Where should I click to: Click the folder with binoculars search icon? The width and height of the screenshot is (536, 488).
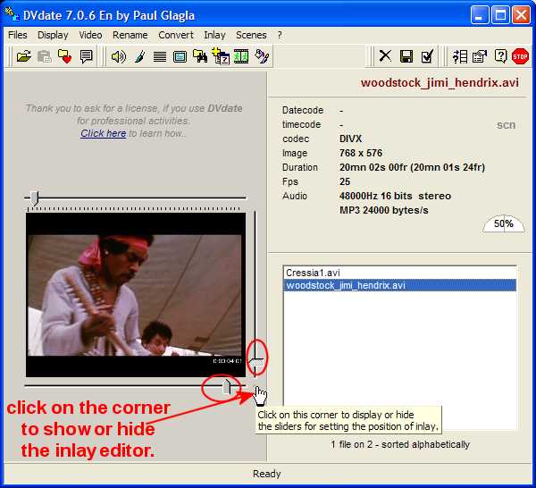[x=200, y=56]
